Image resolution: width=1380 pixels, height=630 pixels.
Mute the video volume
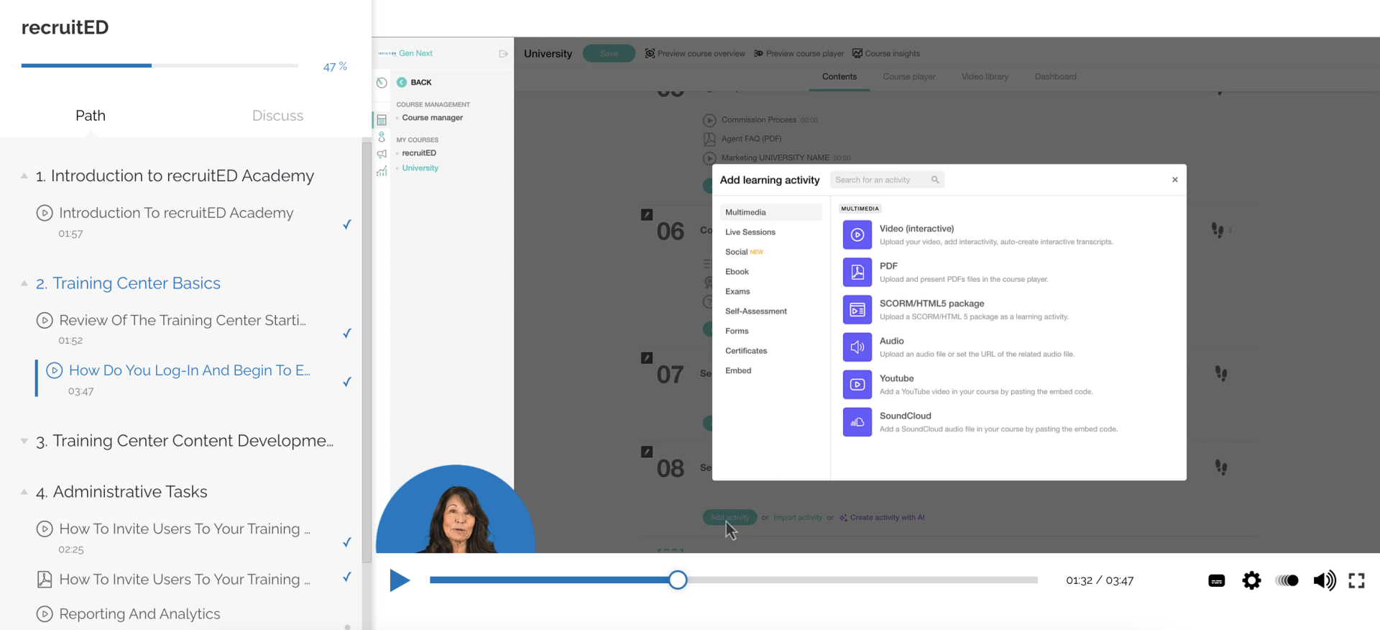[1324, 580]
